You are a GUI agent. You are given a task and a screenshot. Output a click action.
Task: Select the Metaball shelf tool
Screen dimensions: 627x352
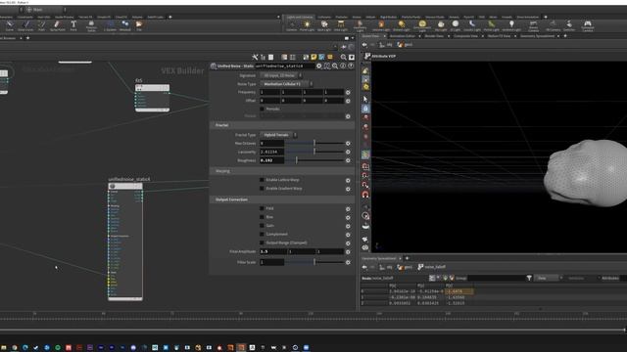[x=125, y=26]
